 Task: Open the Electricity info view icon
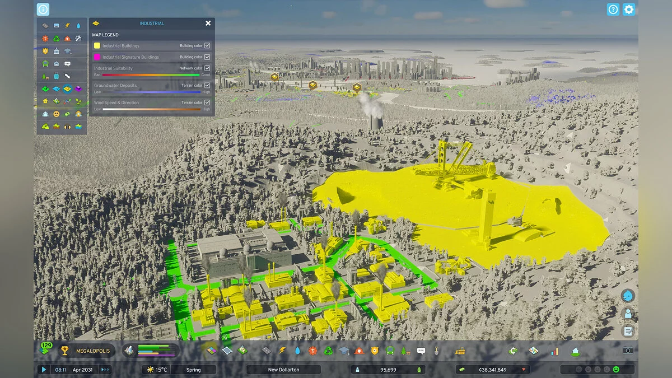pos(67,26)
